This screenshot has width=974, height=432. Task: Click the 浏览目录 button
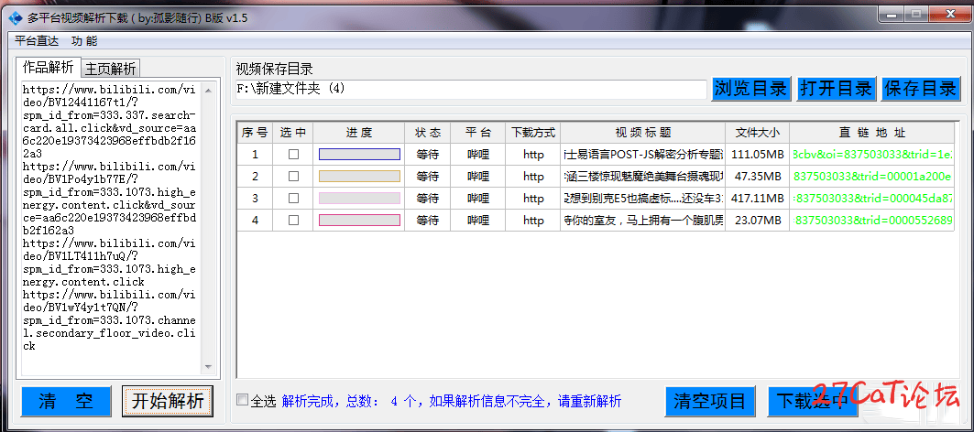coord(750,89)
